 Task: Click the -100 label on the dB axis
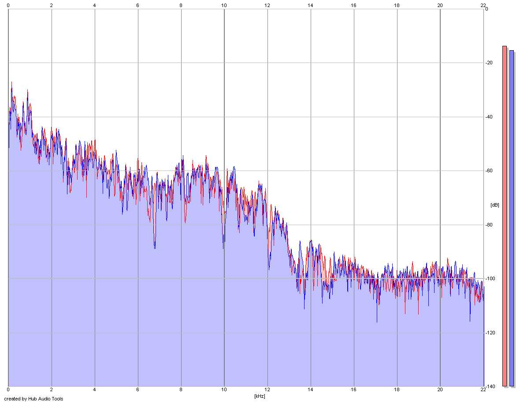click(x=490, y=278)
